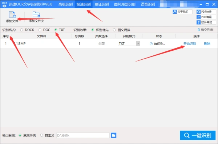This screenshot has height=144, width=218.
Task: Click the Add Folder icon
Action: click(x=36, y=14)
